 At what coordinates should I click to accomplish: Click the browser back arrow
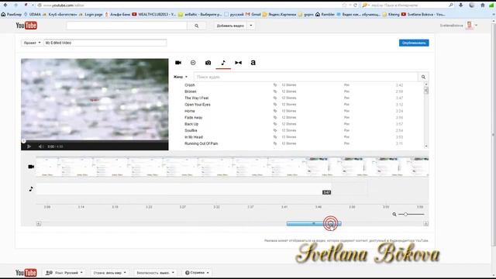[5, 5]
